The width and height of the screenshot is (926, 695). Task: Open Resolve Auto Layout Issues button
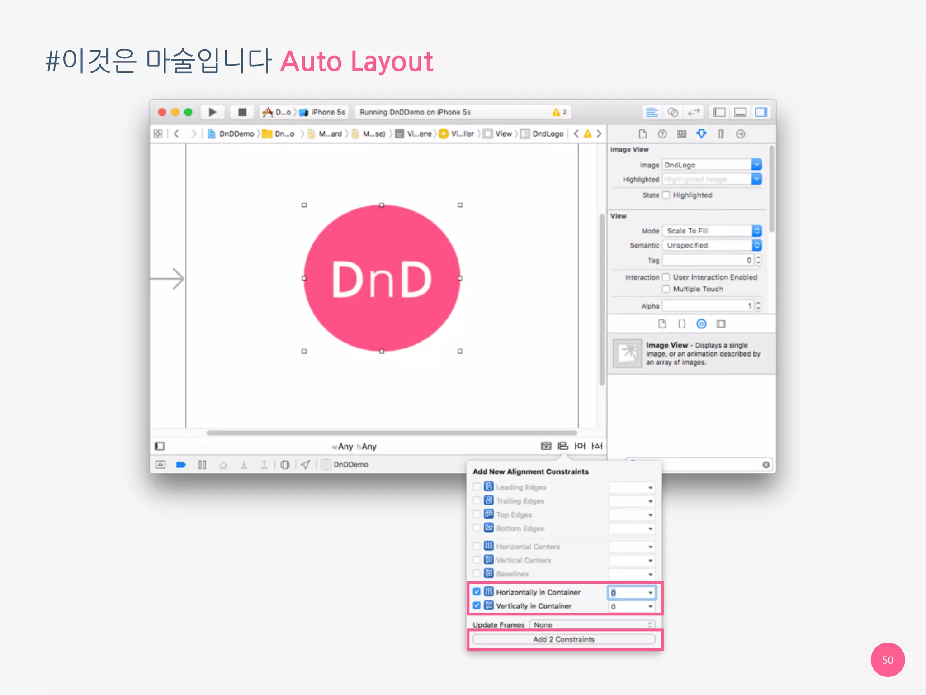click(597, 446)
